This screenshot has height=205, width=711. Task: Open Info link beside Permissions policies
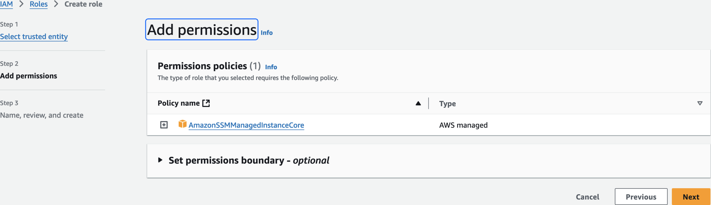point(271,67)
